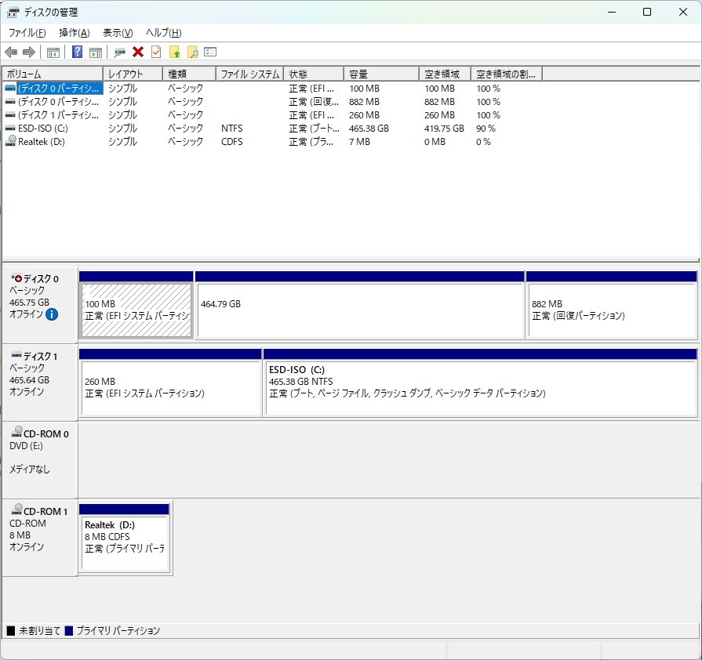The image size is (702, 660).
Task: Open the ファイル(F) menu
Action: click(x=27, y=33)
